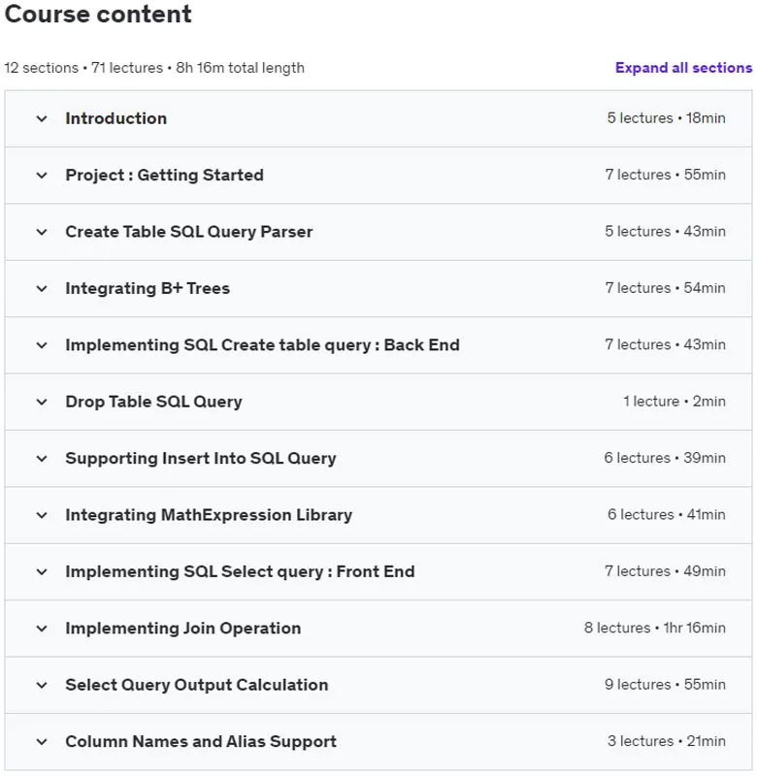
Task: Click chevron next to Supporting Insert Into SQL Query
Action: point(42,459)
